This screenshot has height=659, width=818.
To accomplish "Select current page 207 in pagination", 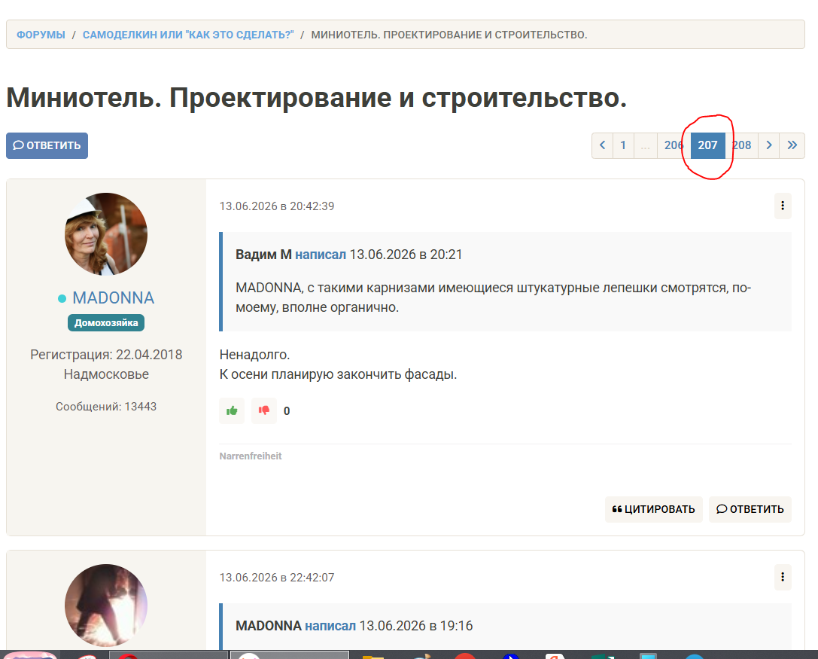I will (707, 145).
